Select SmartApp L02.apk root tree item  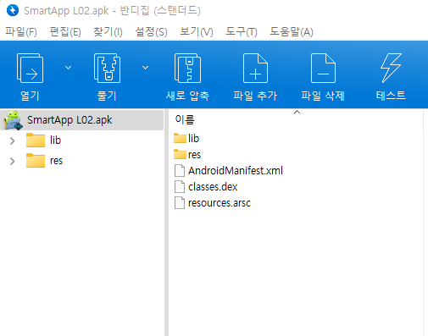[82, 120]
